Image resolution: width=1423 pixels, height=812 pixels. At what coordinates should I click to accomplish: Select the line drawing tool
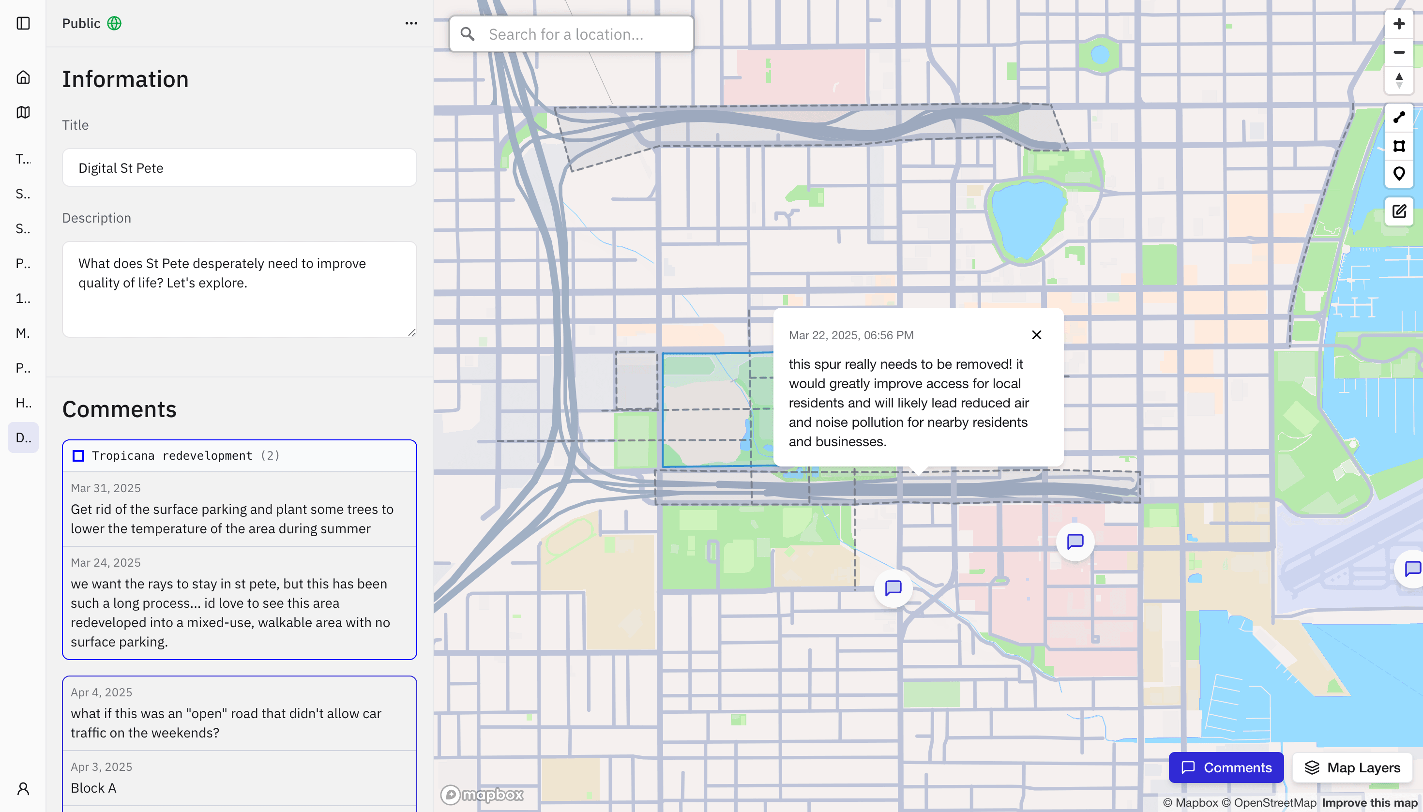pyautogui.click(x=1398, y=117)
